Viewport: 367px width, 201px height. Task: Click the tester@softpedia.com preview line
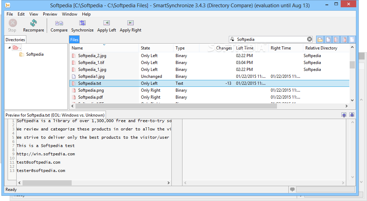pos(41,171)
